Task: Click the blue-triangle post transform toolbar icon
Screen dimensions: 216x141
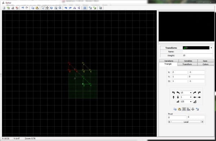Action: click(x=90, y=8)
